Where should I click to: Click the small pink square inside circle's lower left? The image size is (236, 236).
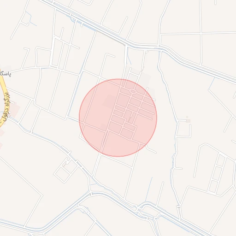pyautogui.click(x=103, y=127)
